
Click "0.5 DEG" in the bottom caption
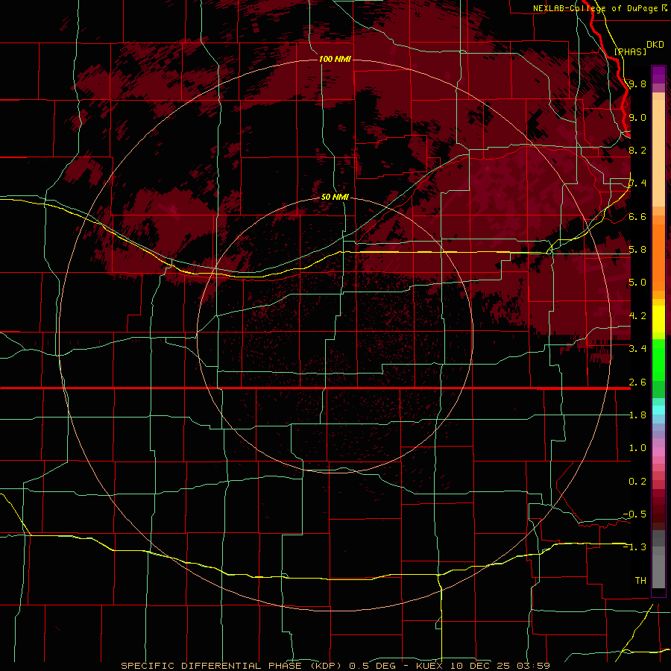tap(371, 666)
